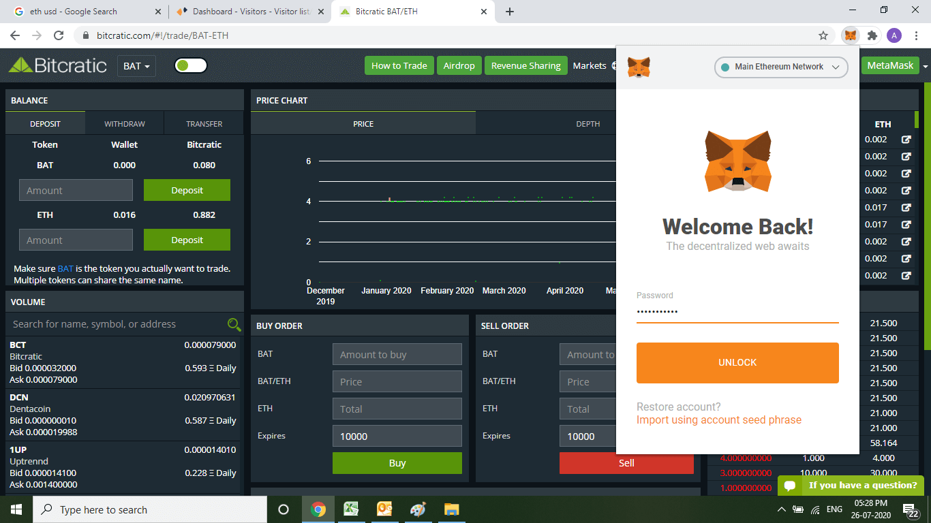Open the 'If you have a question?' chat

(851, 486)
